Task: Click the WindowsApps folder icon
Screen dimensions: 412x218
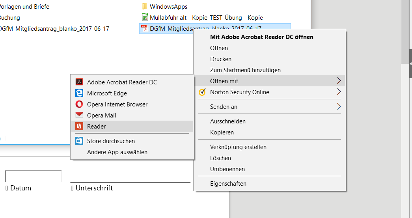Action: 145,6
